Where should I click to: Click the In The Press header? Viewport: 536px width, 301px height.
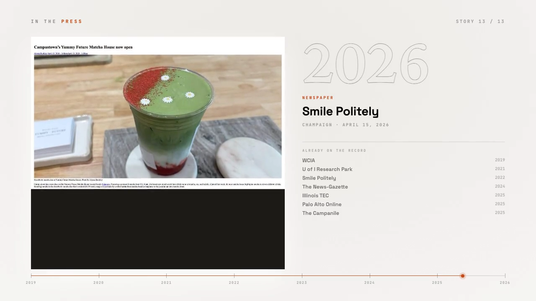coord(57,21)
